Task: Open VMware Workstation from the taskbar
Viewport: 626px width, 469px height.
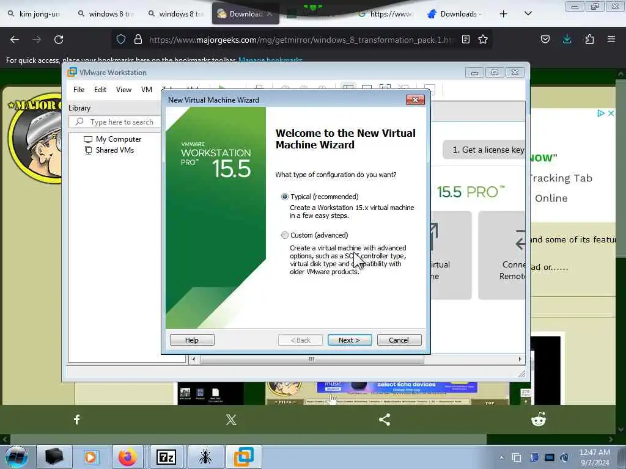Action: click(243, 457)
